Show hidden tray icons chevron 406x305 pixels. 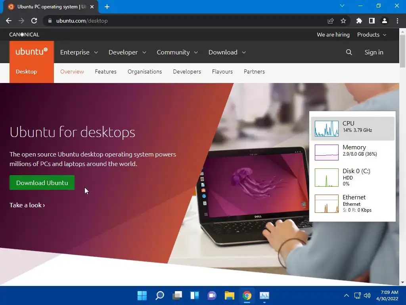pyautogui.click(x=346, y=295)
